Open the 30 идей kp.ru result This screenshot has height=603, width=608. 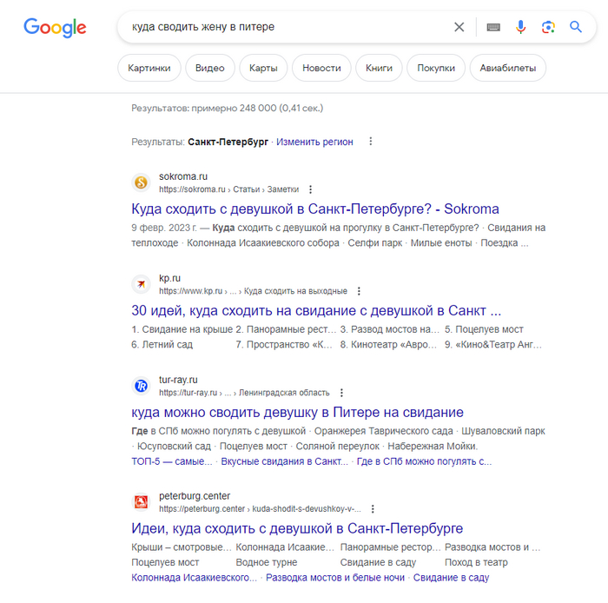316,310
